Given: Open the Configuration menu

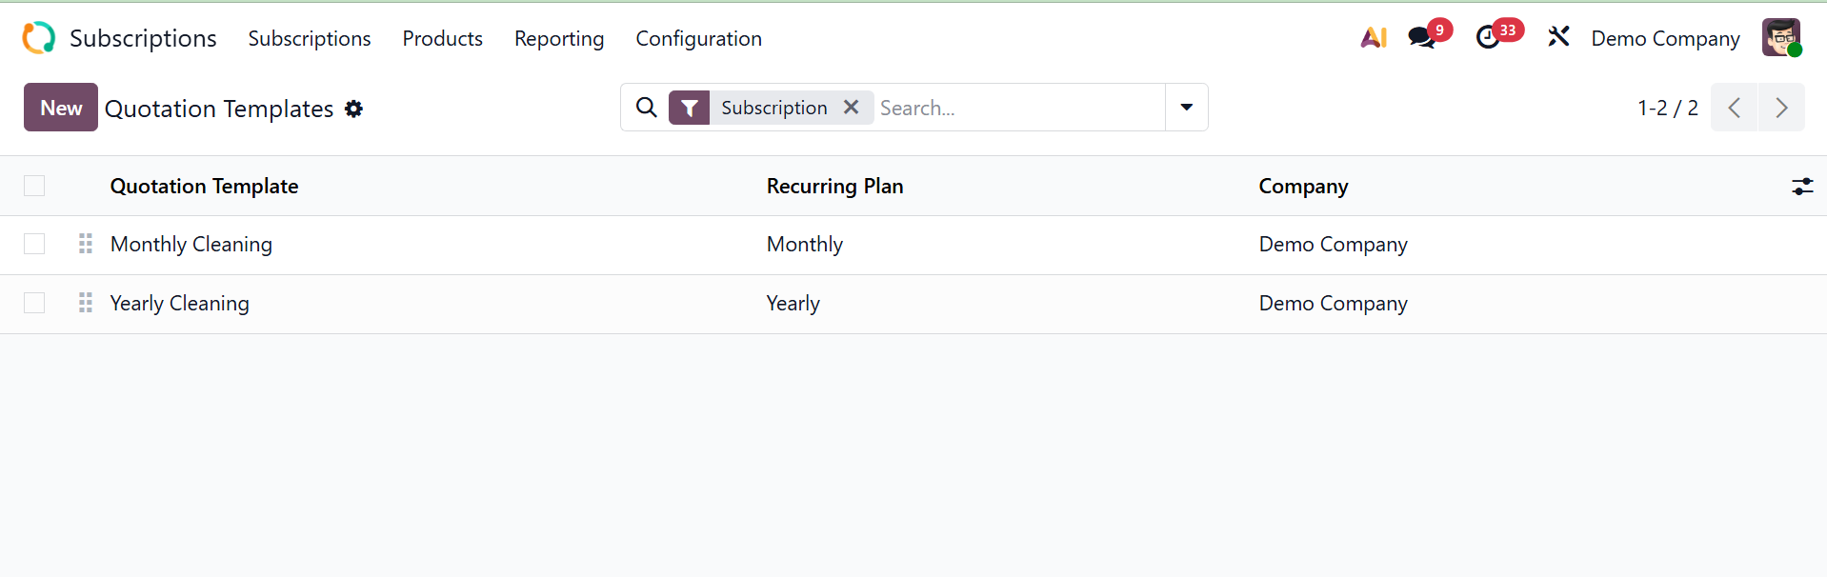Looking at the screenshot, I should (698, 38).
